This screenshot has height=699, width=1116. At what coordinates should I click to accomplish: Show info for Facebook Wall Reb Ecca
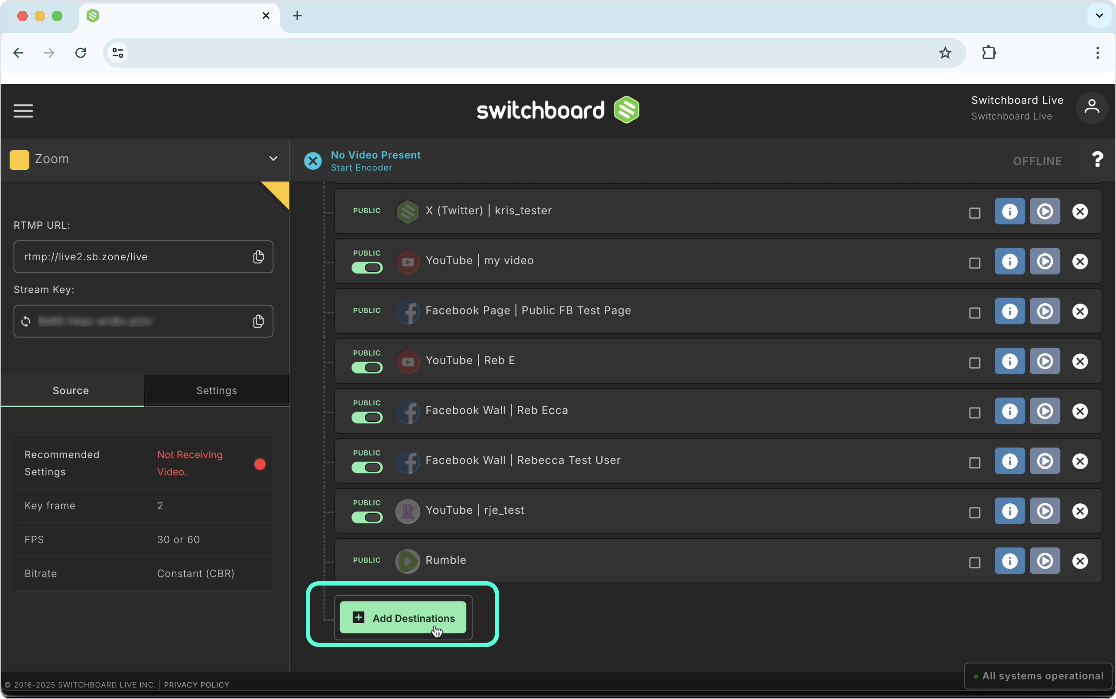1009,411
